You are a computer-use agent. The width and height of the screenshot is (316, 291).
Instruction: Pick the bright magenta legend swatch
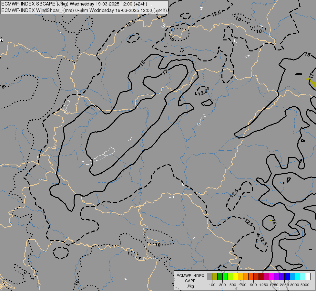(272, 277)
